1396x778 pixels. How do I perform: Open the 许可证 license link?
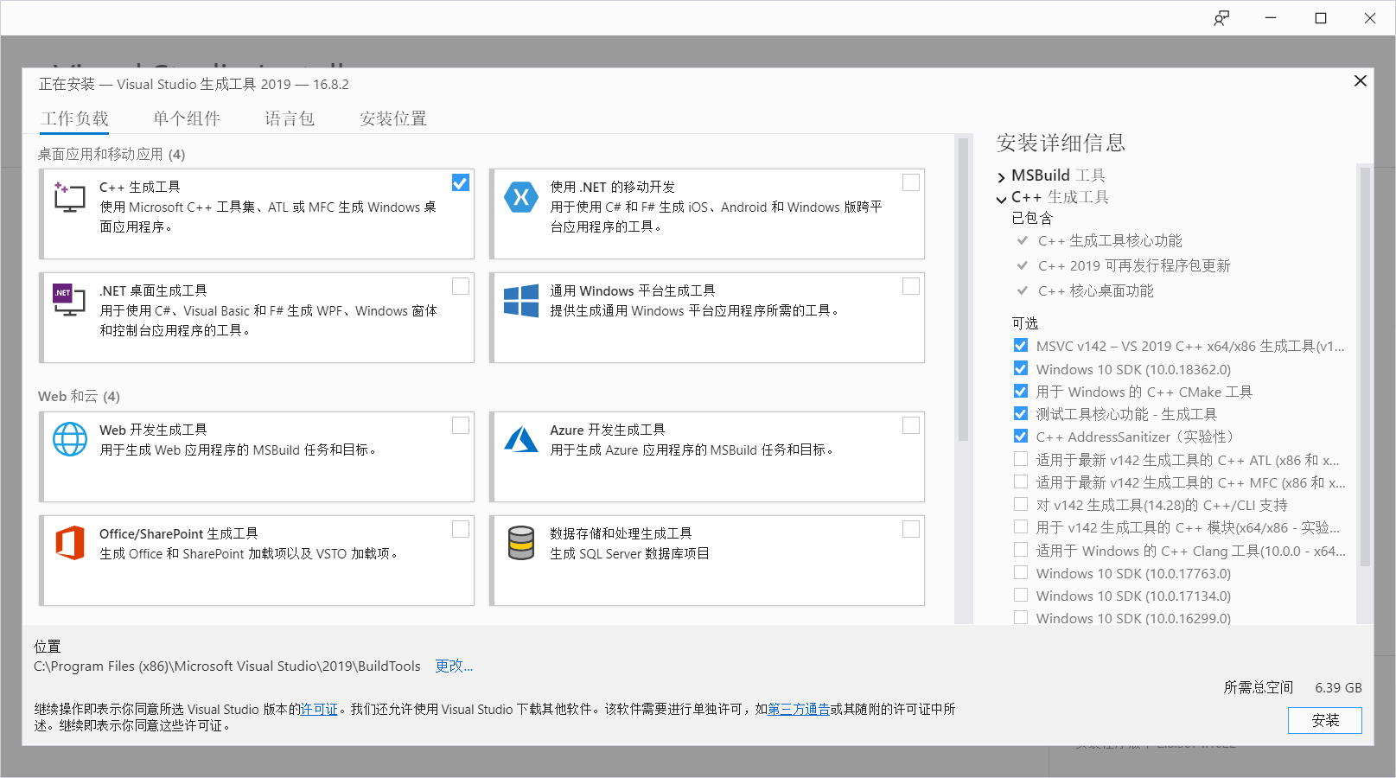tap(319, 709)
